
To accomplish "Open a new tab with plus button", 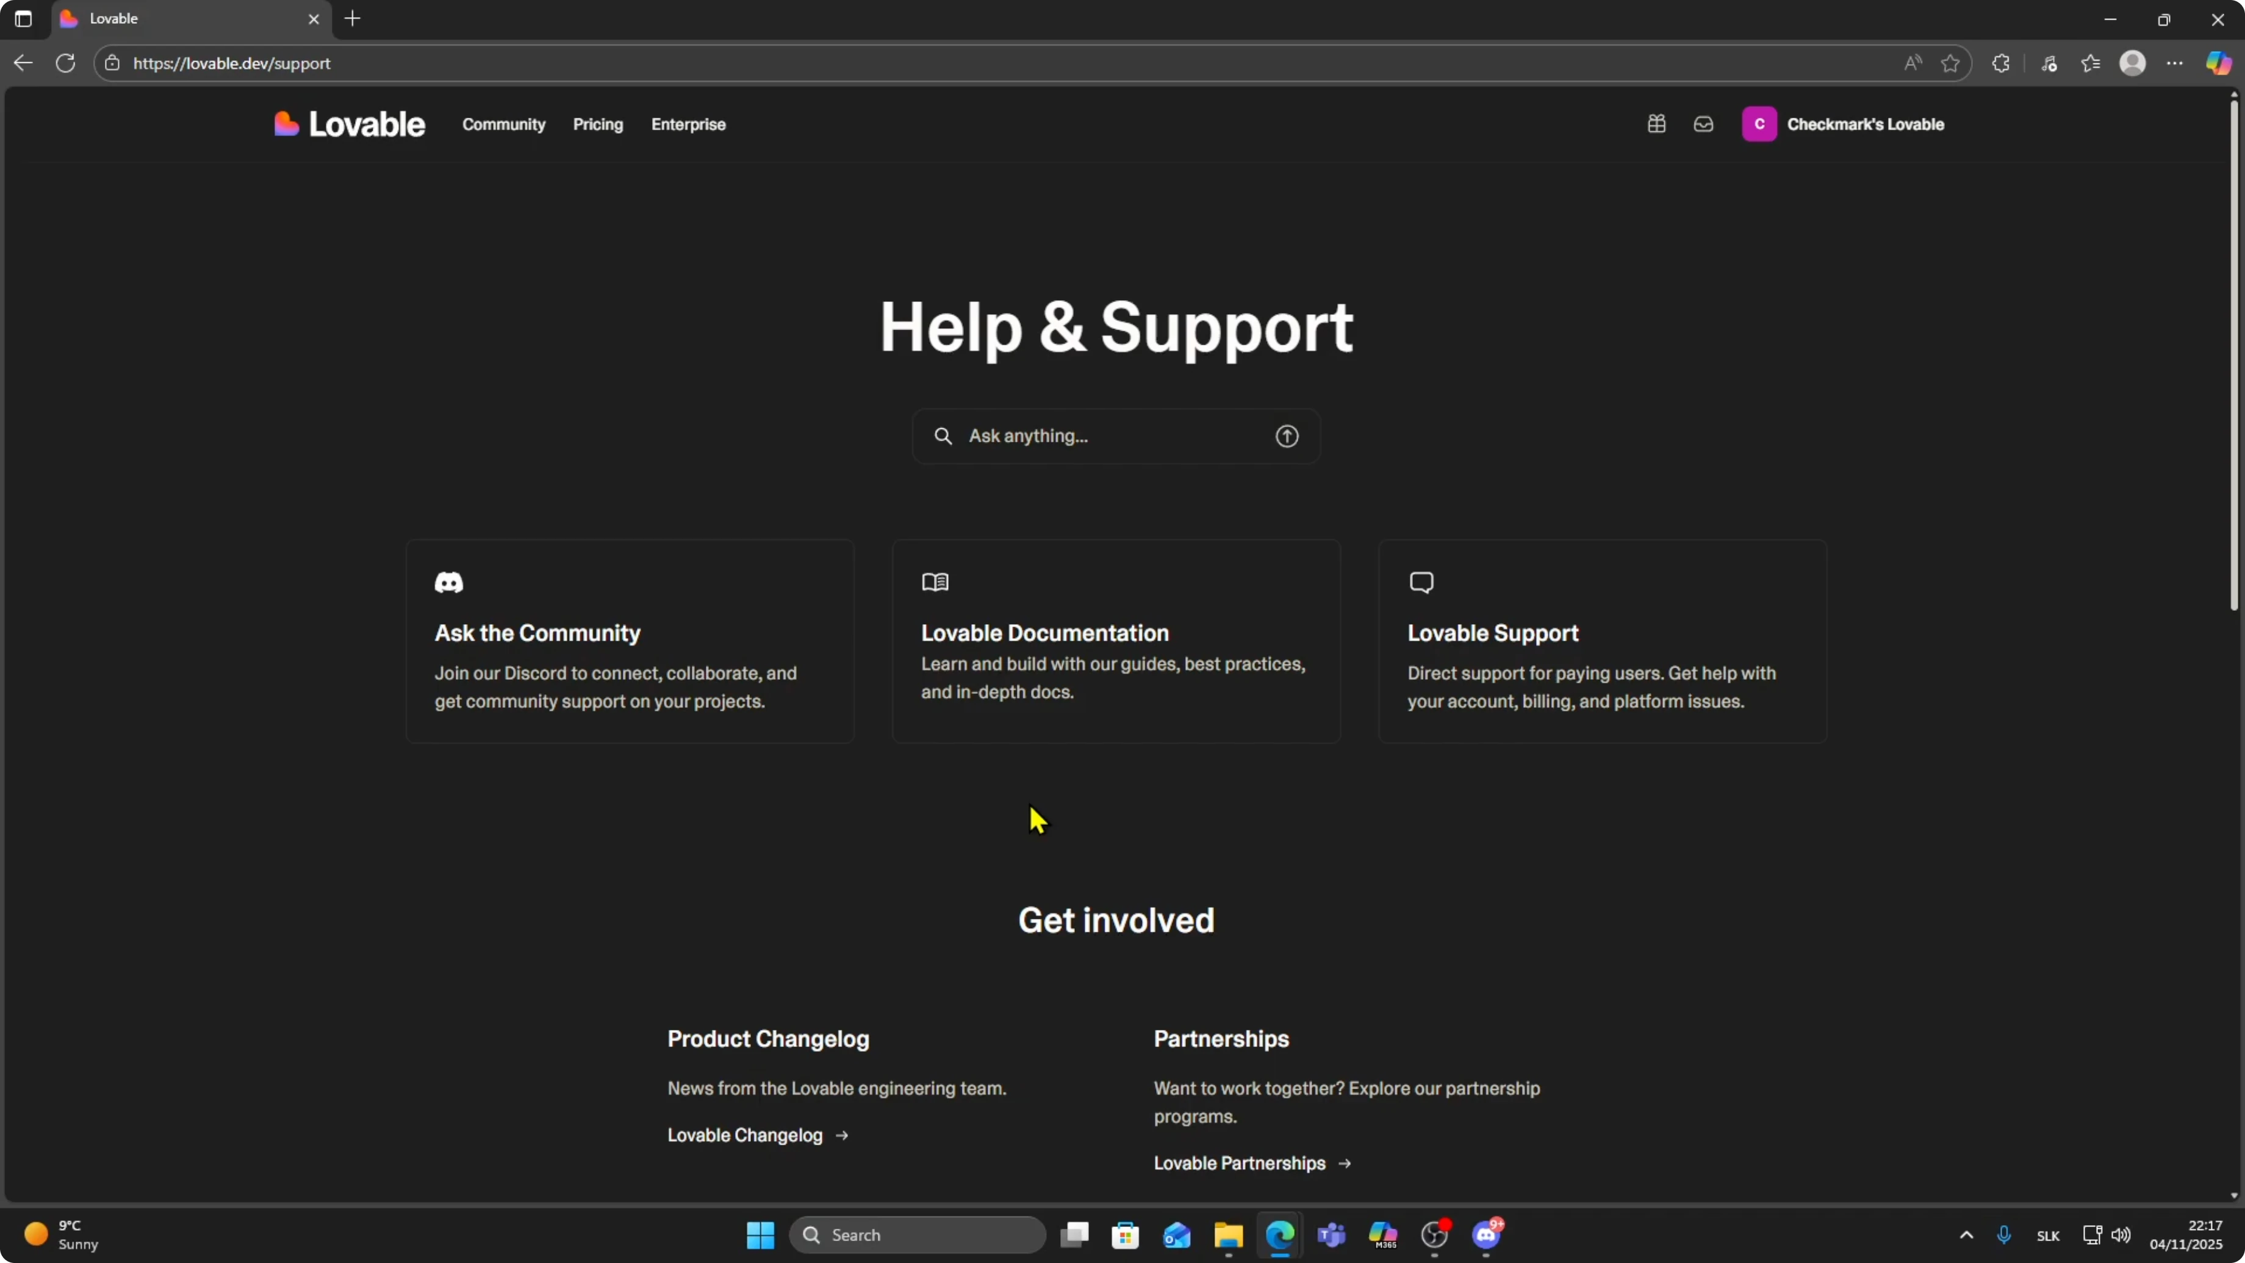I will pyautogui.click(x=352, y=18).
